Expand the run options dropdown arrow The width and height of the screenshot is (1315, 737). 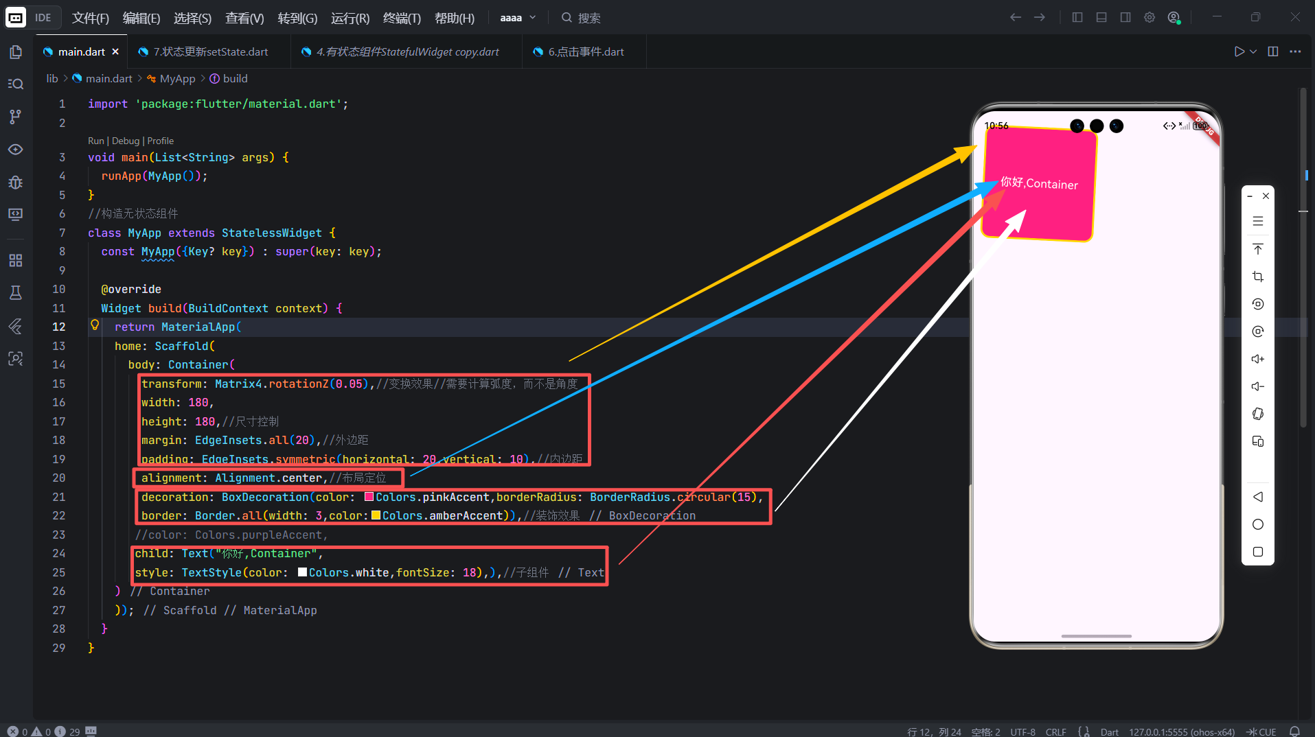coord(1254,51)
